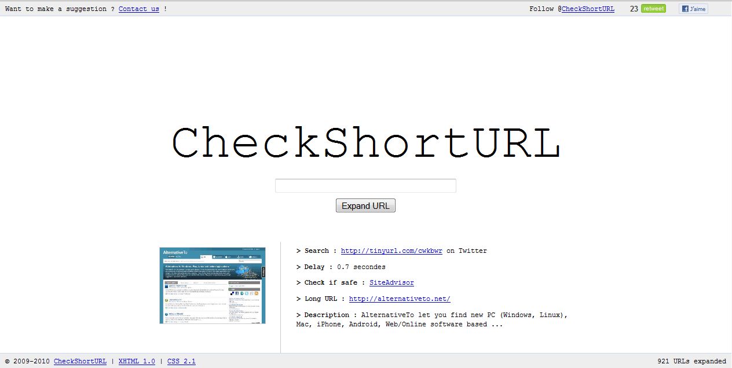Follow @CheckShortURL on Twitter

(x=588, y=9)
